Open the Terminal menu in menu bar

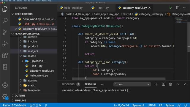(38, 1)
